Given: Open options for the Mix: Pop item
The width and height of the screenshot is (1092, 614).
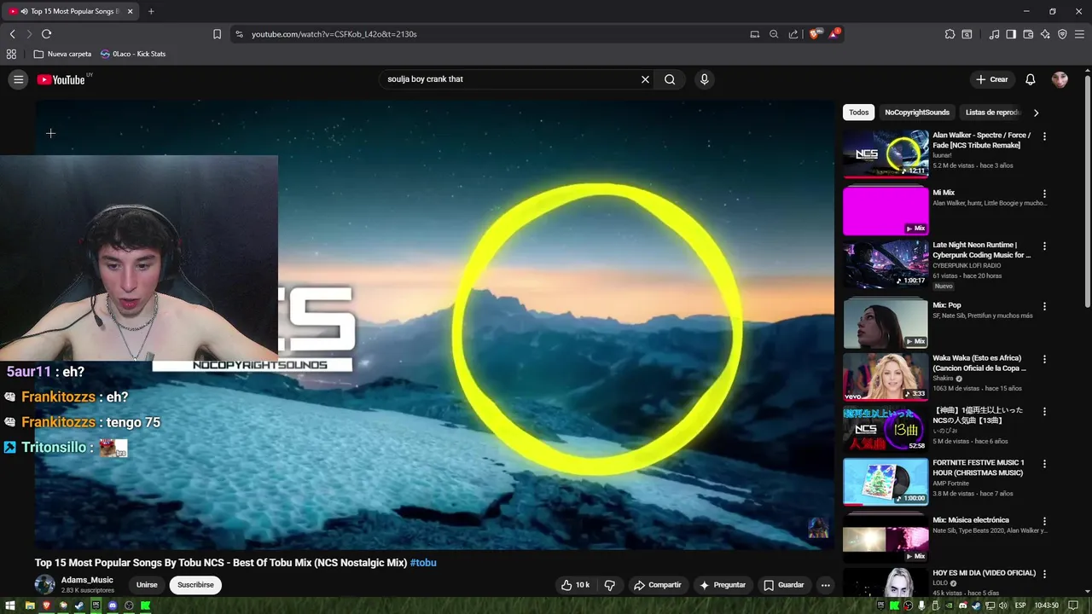Looking at the screenshot, I should (x=1044, y=306).
